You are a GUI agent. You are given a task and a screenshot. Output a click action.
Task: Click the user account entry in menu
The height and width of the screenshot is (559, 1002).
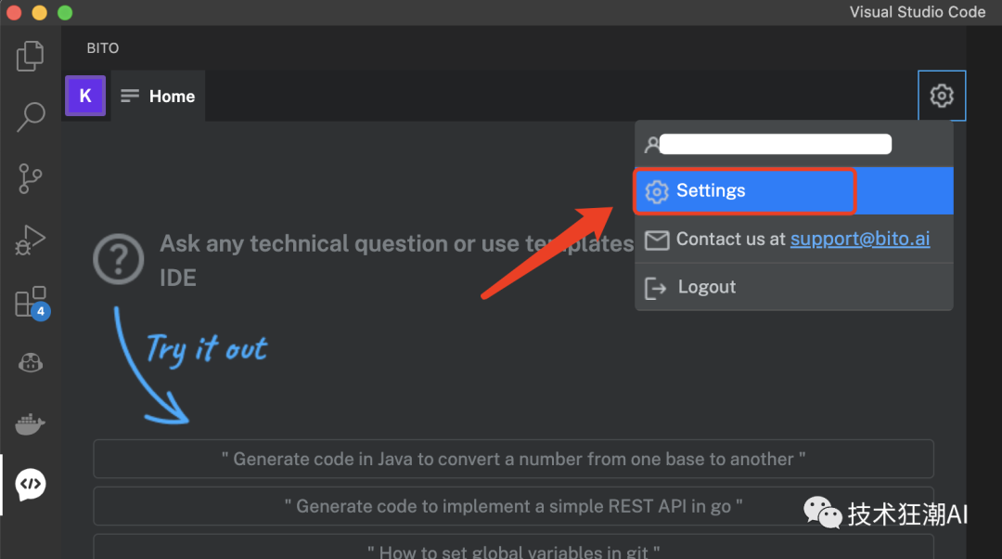tap(770, 144)
